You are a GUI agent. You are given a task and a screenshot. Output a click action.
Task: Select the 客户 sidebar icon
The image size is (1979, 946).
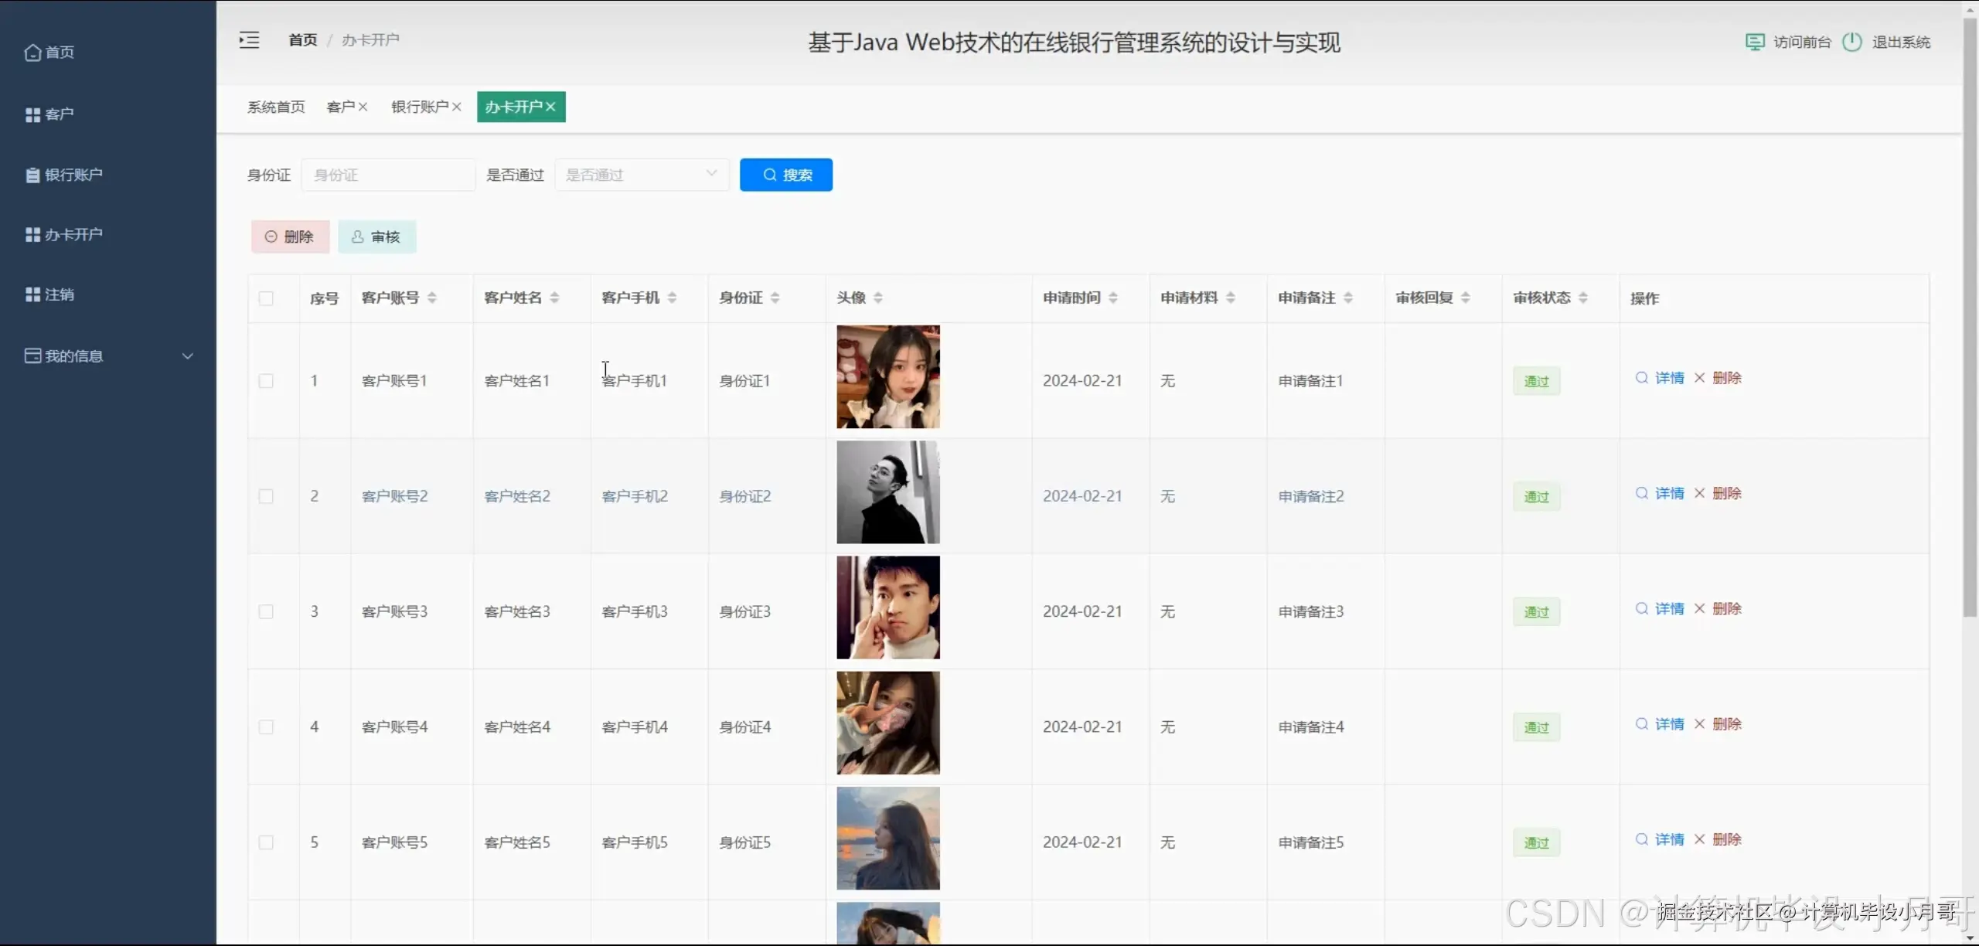click(32, 114)
